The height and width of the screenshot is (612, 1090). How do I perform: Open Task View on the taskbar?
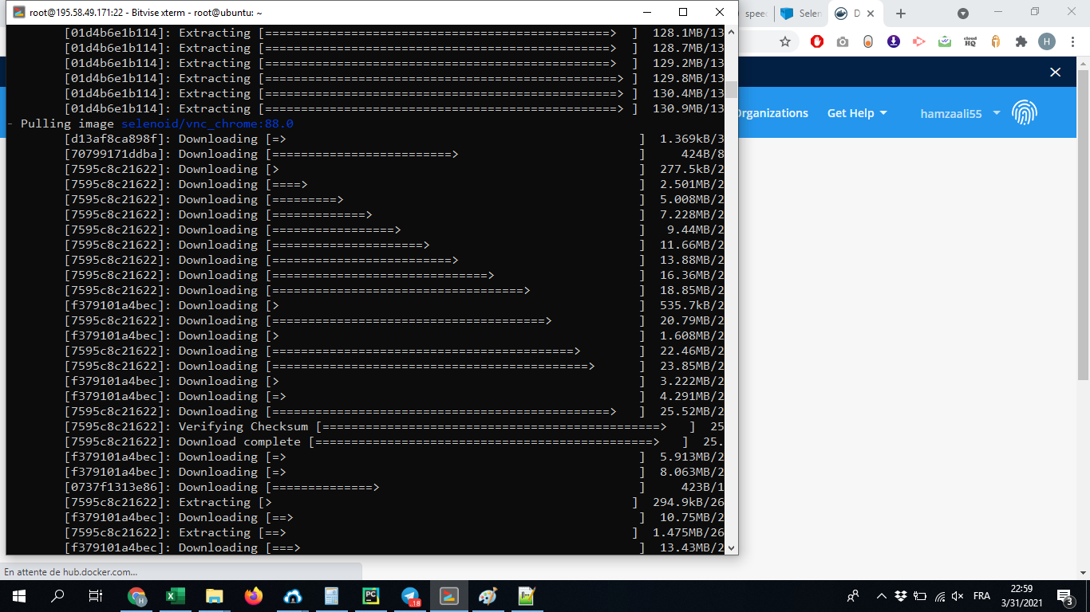[96, 596]
